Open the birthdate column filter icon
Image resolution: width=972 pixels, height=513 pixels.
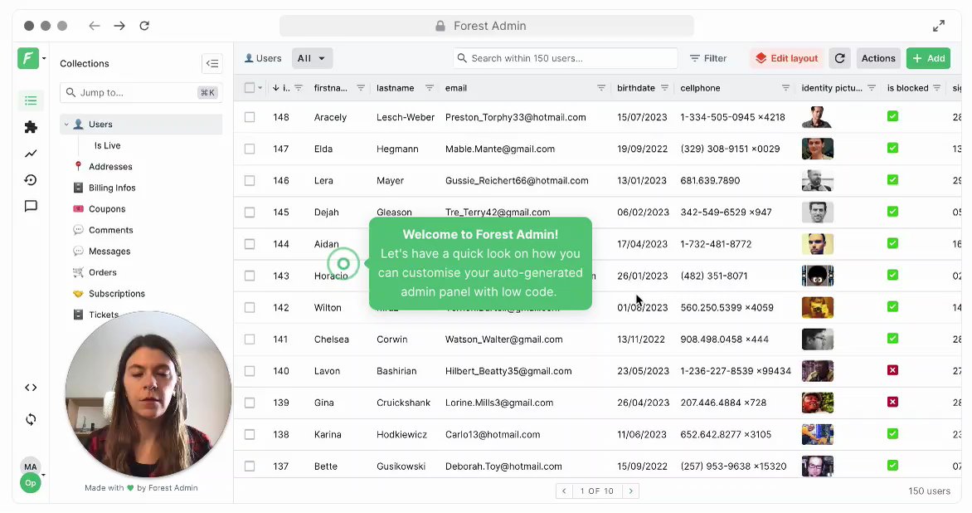tap(664, 88)
